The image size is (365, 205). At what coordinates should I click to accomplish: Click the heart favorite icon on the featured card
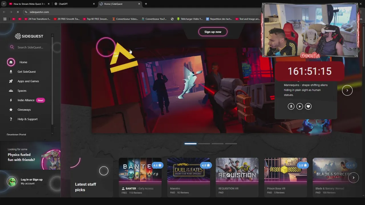click(x=308, y=106)
